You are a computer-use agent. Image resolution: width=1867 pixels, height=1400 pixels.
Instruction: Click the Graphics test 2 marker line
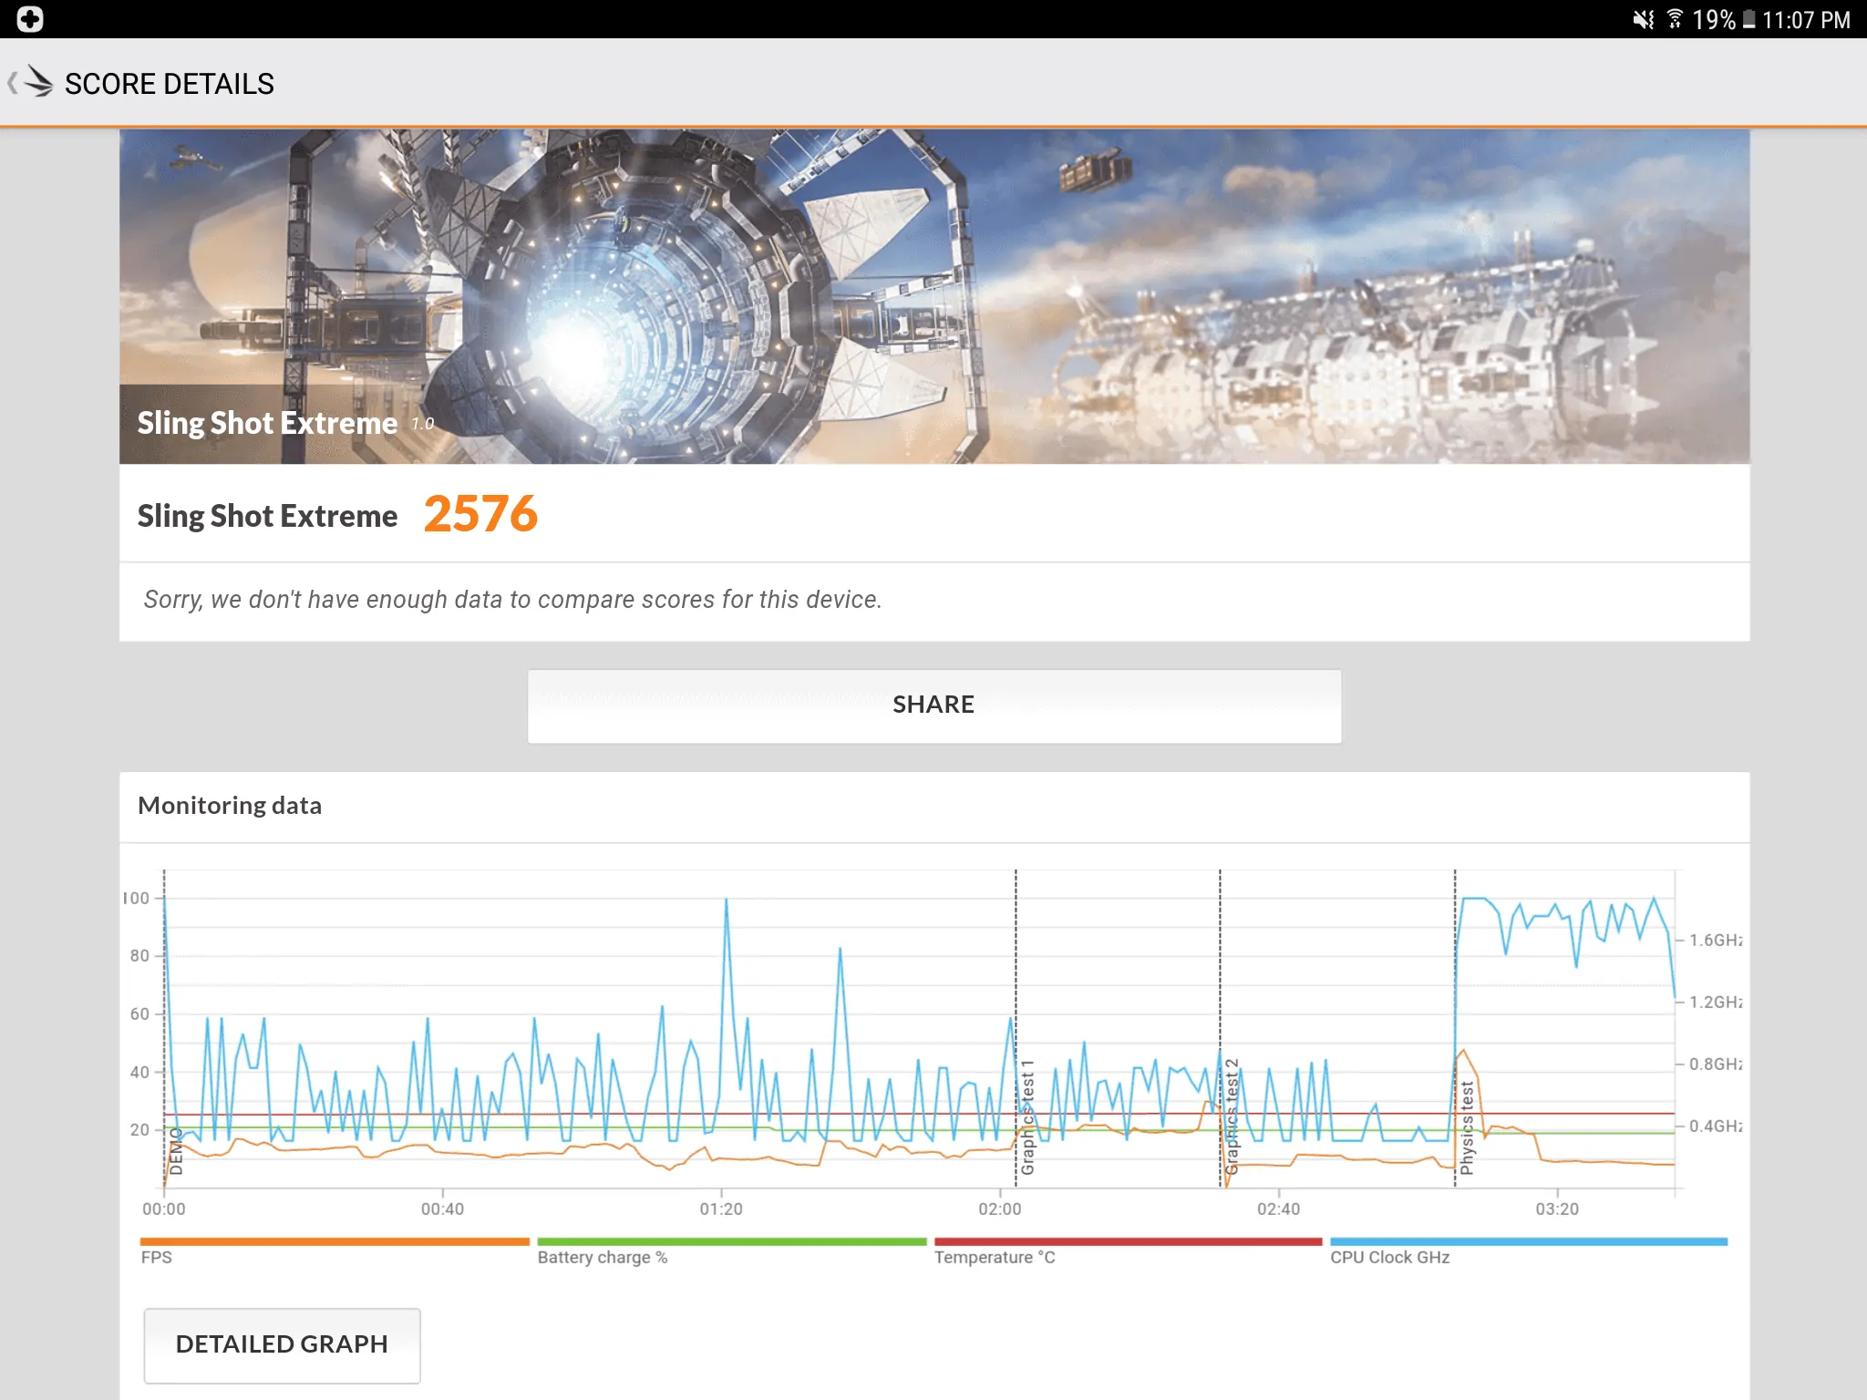tap(1221, 1028)
